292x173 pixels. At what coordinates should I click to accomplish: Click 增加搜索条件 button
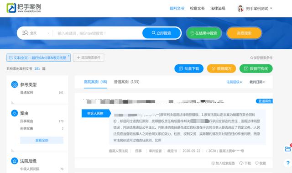[x=89, y=58]
